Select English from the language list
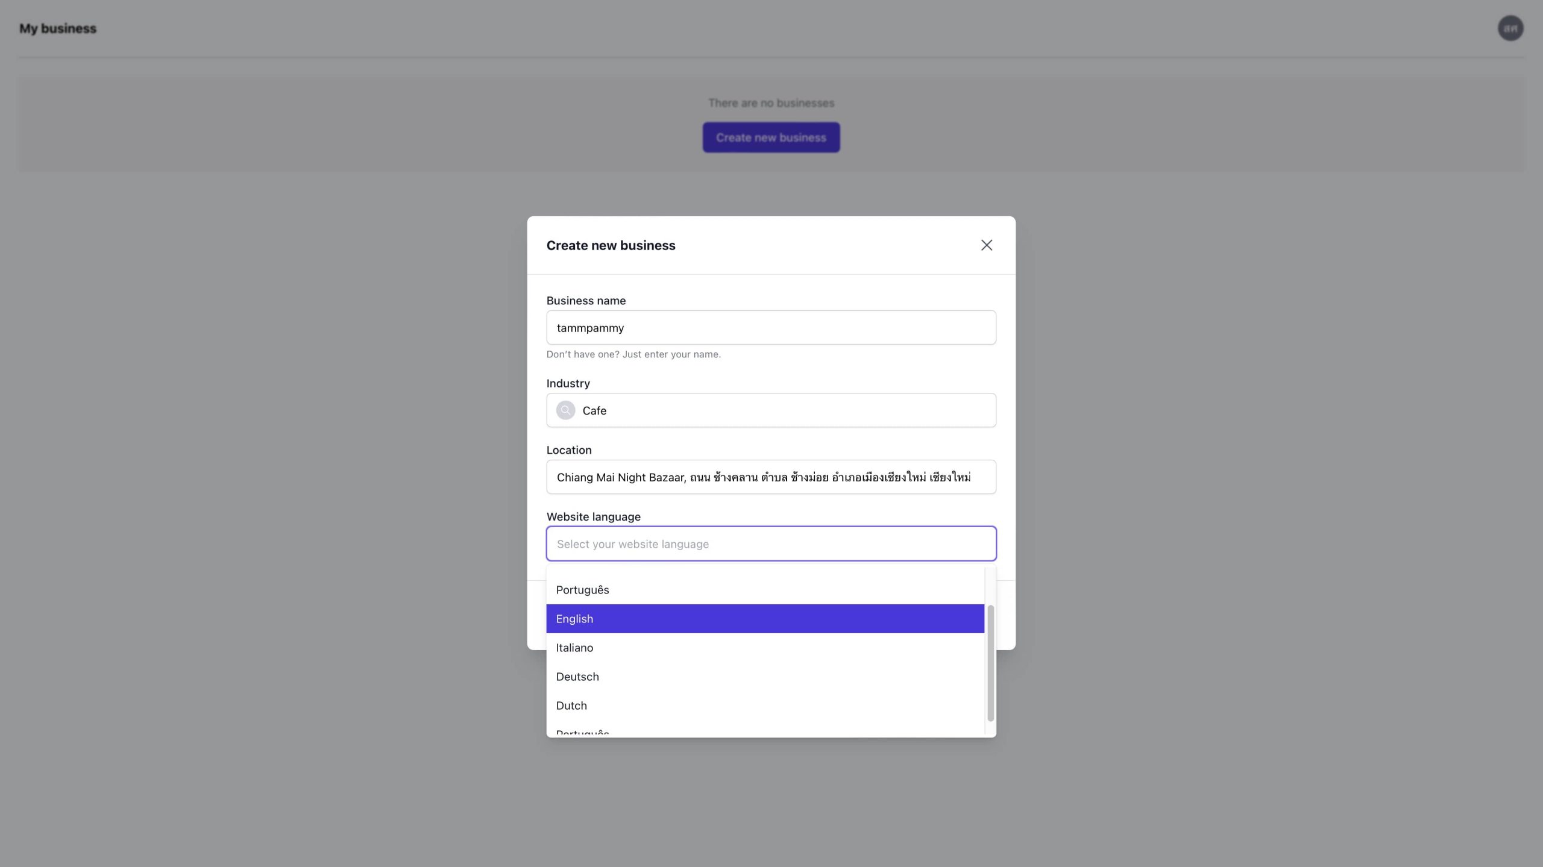The image size is (1543, 867). pyautogui.click(x=765, y=619)
